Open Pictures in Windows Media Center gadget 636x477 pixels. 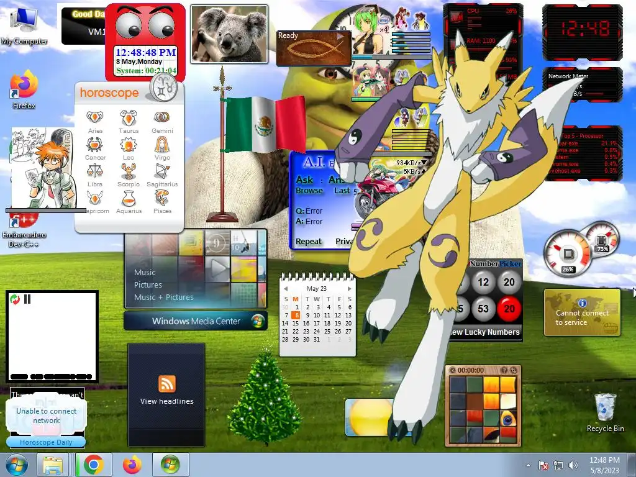click(148, 284)
